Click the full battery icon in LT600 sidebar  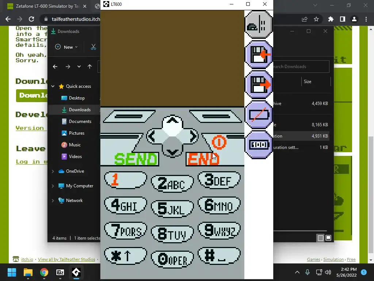pyautogui.click(x=259, y=145)
